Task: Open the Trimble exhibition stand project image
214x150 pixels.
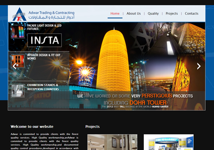Action: pos(169,142)
